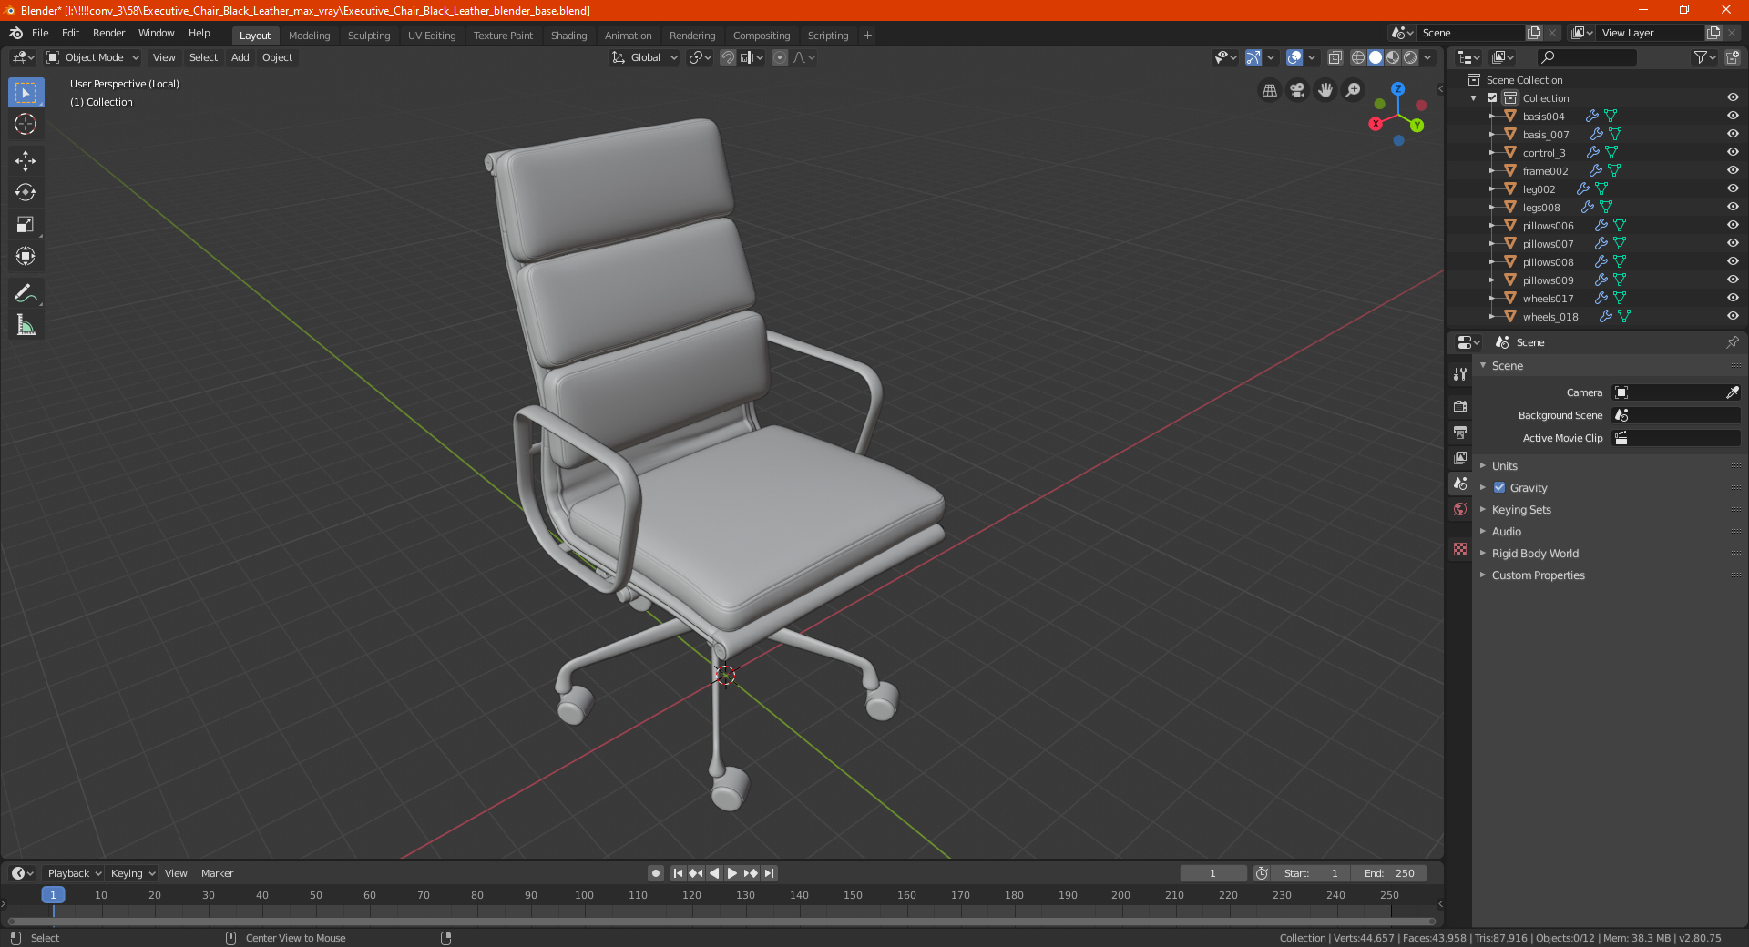The height and width of the screenshot is (947, 1749).
Task: Switch to the UV Editing workspace tab
Action: coord(432,36)
